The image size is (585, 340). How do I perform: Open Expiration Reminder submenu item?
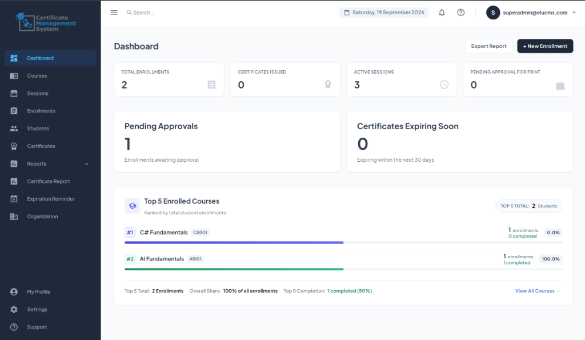tap(50, 199)
